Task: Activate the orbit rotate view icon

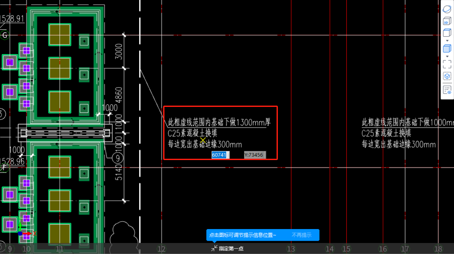Action: pyautogui.click(x=447, y=9)
